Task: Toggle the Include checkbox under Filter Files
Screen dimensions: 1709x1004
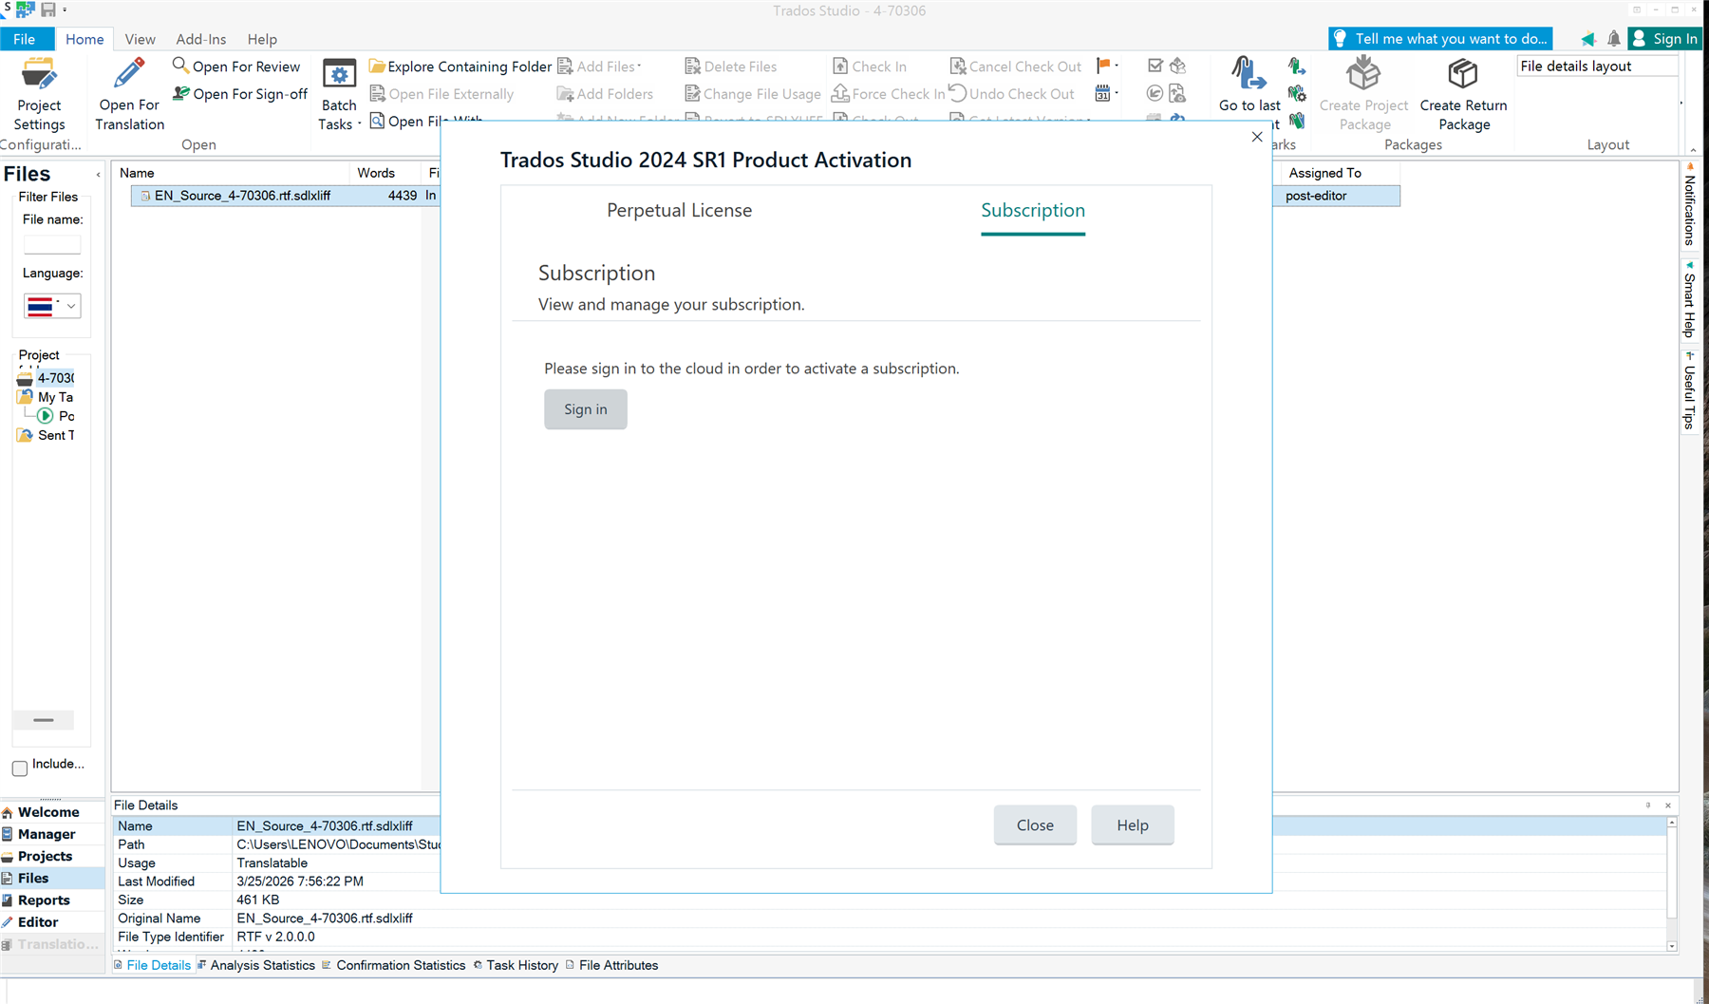Action: pyautogui.click(x=19, y=768)
